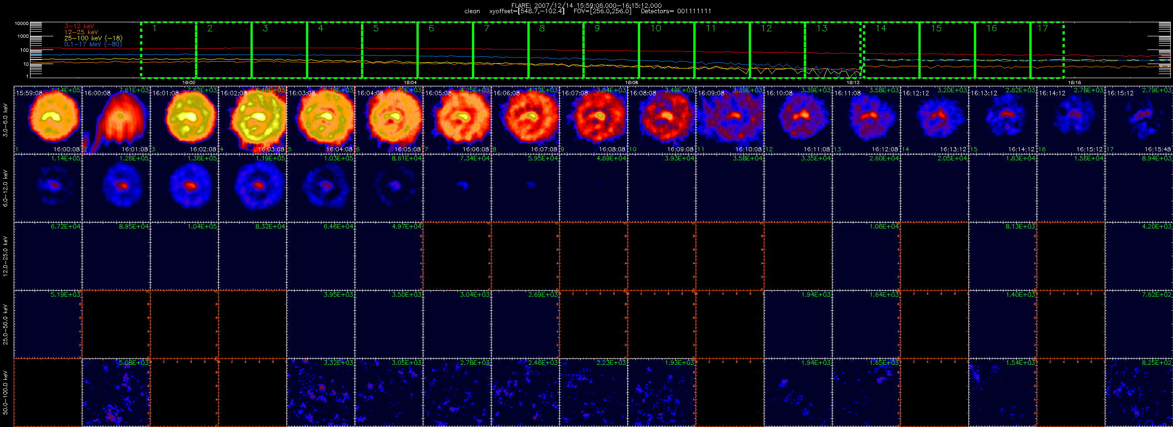1173x427 pixels.
Task: Open the 50-100 keV image labeled 2.46E+03
Action: 526,392
